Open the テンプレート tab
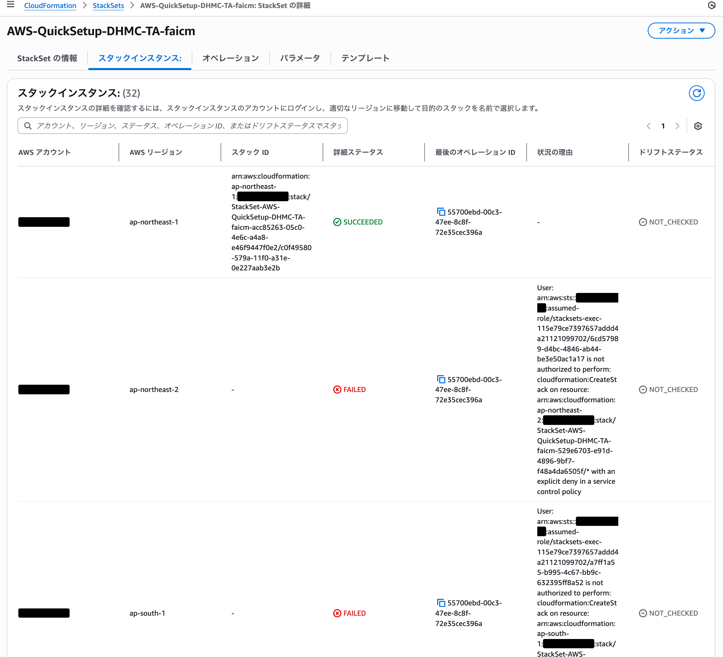 point(365,58)
